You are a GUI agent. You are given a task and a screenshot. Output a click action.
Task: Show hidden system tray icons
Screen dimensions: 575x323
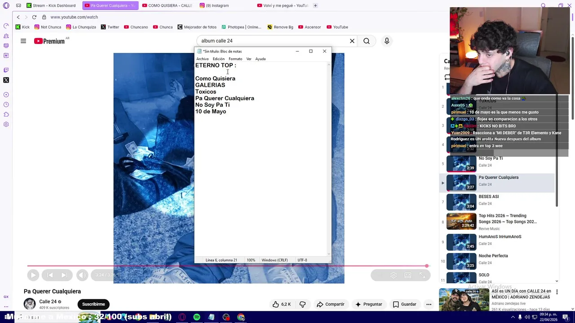(x=513, y=317)
